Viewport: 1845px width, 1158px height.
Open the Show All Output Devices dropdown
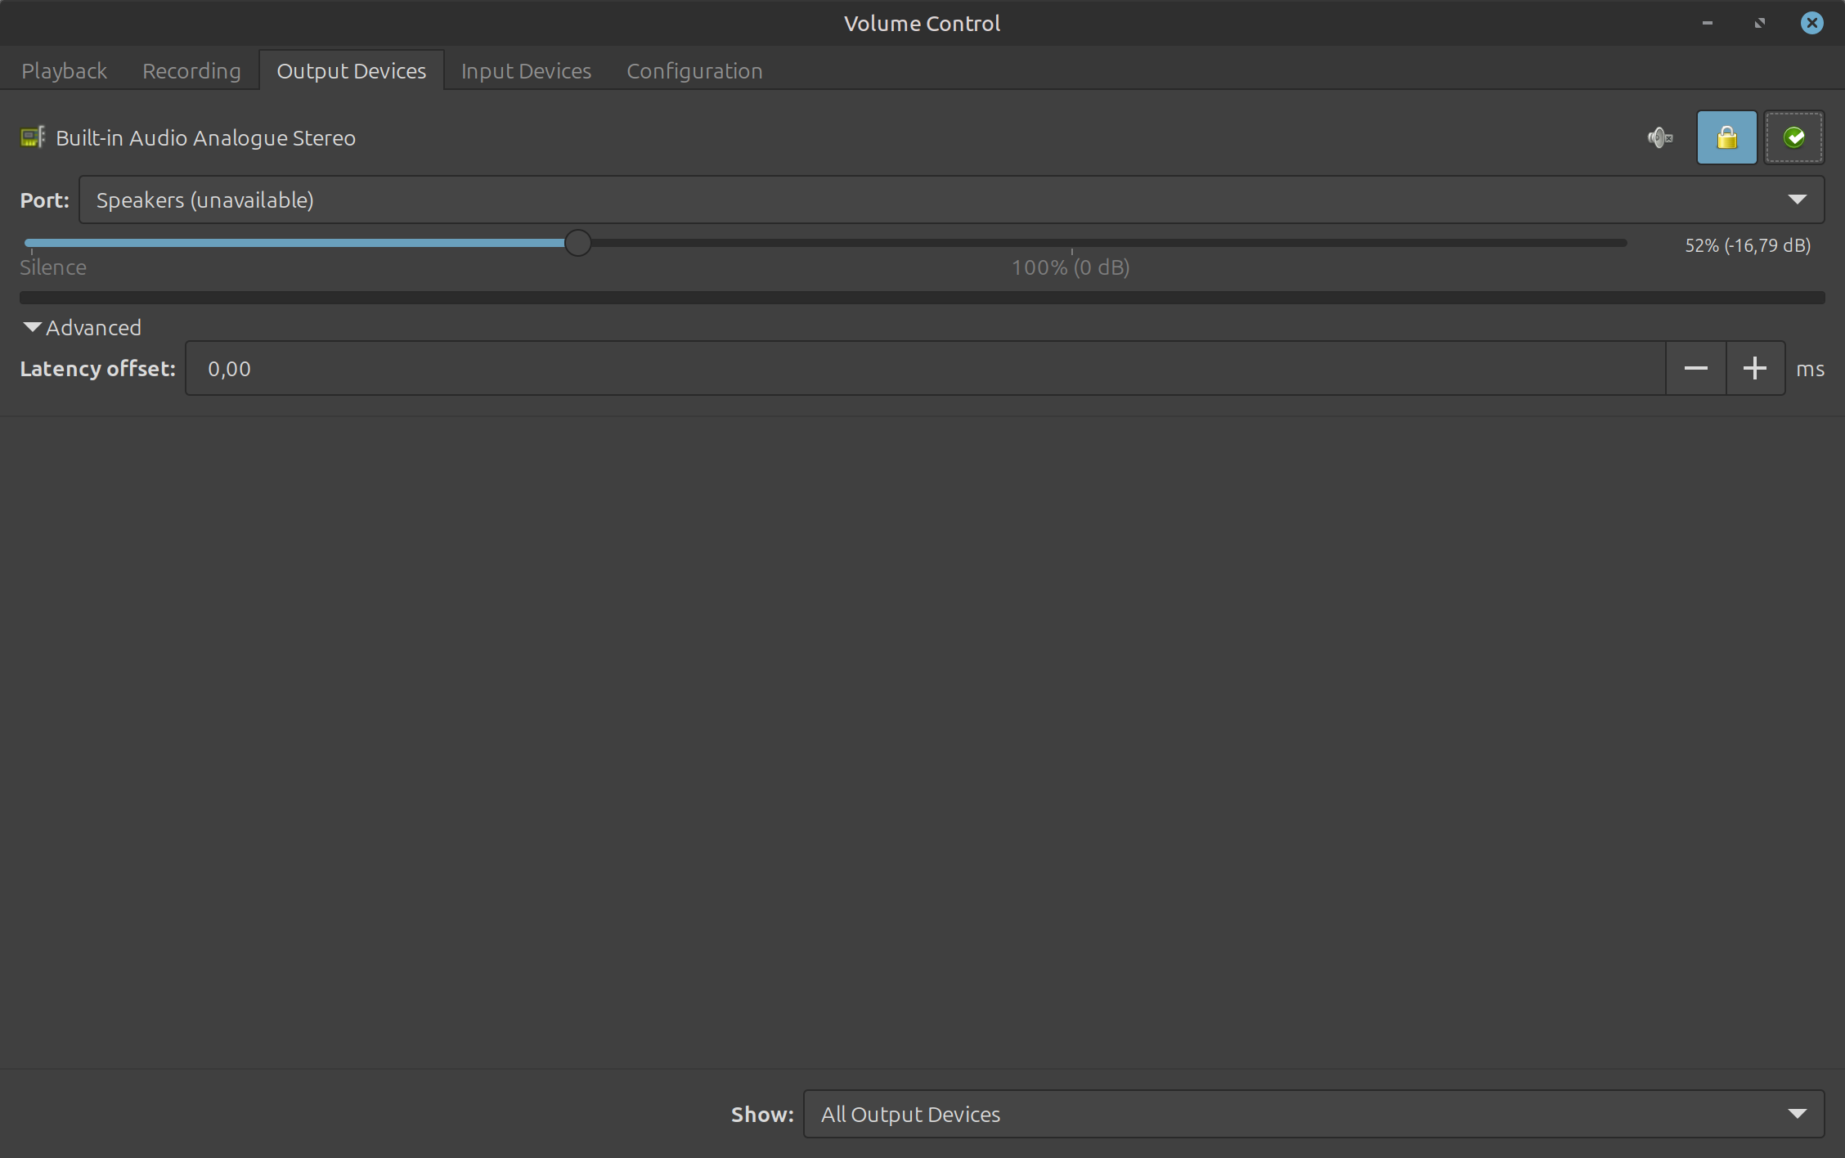[x=1313, y=1114]
